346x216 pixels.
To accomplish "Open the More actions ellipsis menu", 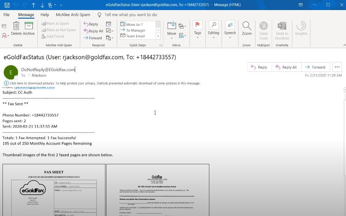I will point(337,67).
